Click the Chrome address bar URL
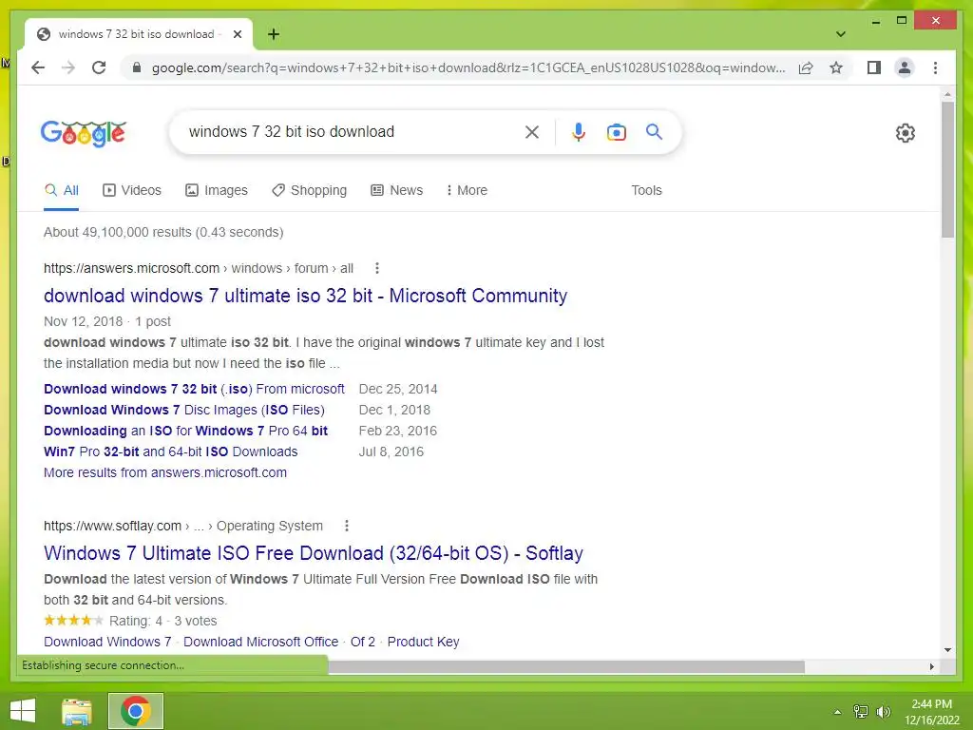The width and height of the screenshot is (973, 730). point(468,67)
